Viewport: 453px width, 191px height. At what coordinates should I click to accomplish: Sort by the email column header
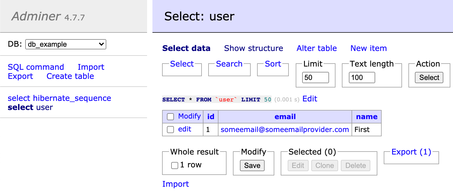[285, 117]
